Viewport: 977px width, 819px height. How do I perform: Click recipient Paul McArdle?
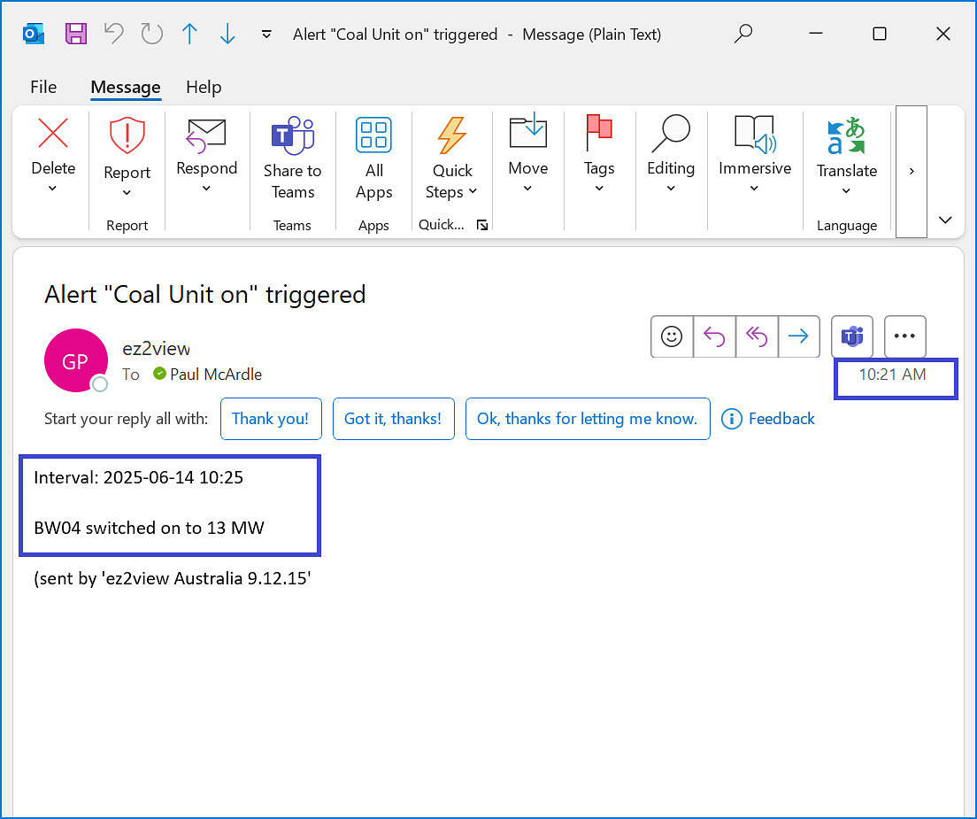point(216,374)
